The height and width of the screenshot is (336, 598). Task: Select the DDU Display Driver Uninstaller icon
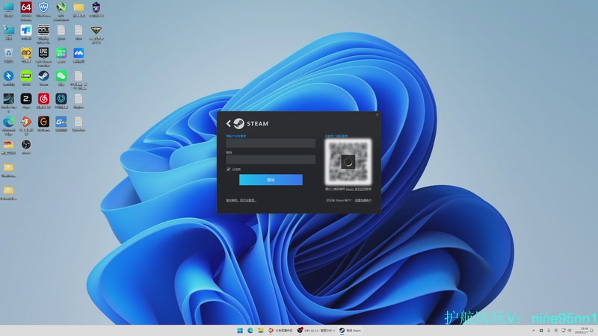(x=43, y=31)
